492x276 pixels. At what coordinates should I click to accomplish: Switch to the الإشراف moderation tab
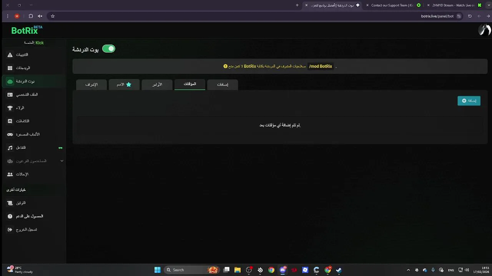pyautogui.click(x=91, y=84)
